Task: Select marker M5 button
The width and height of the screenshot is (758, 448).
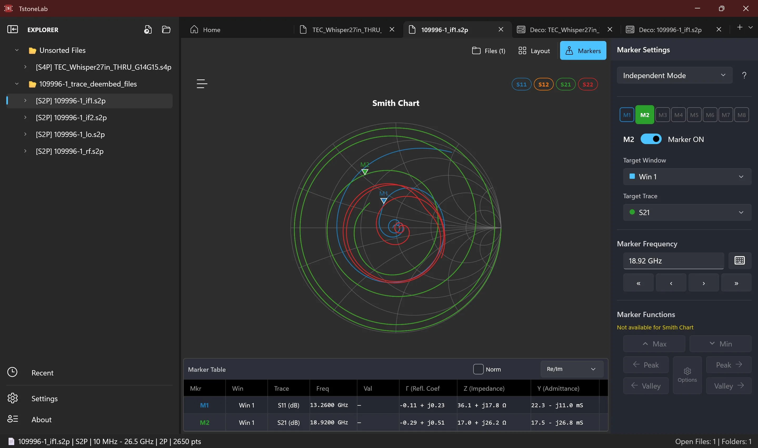Action: coord(694,115)
